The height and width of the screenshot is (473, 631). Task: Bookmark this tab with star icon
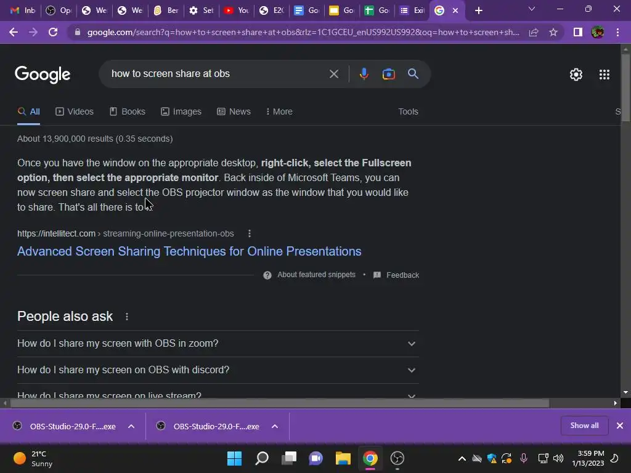pos(553,32)
